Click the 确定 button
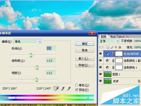The image size is (141, 106). pos(85,44)
